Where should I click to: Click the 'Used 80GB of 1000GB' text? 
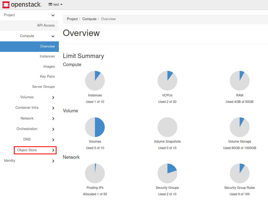pyautogui.click(x=240, y=148)
